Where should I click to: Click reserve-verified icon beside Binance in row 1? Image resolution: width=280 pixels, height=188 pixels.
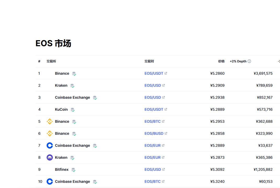74,74
